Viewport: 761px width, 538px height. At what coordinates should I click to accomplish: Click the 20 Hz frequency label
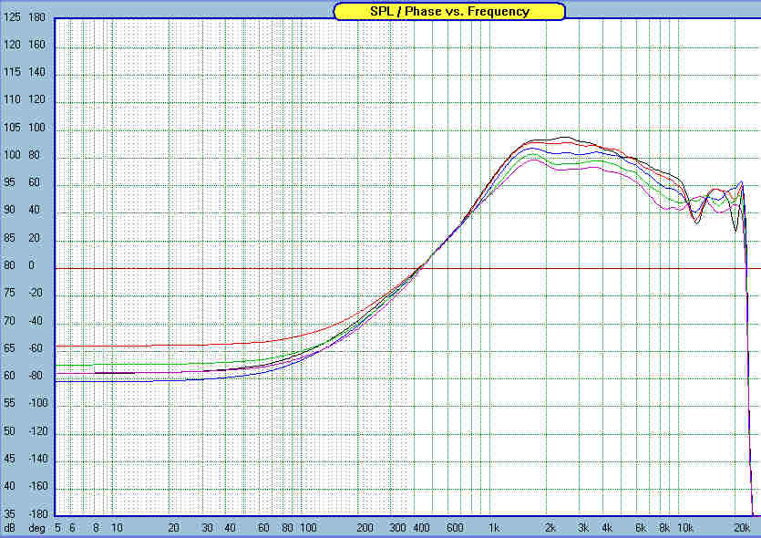pyautogui.click(x=173, y=528)
